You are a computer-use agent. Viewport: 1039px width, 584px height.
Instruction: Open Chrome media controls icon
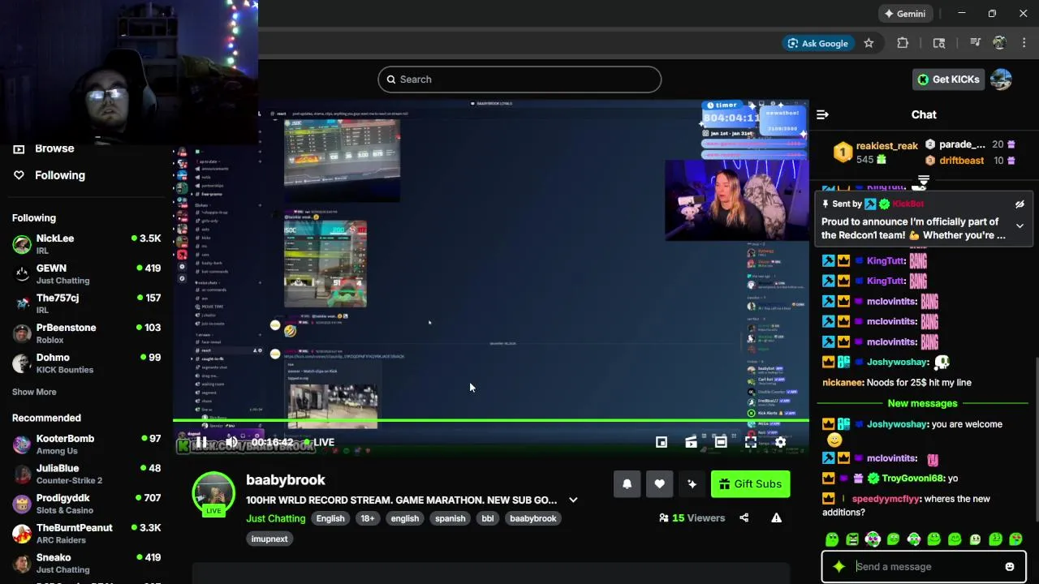coord(975,44)
